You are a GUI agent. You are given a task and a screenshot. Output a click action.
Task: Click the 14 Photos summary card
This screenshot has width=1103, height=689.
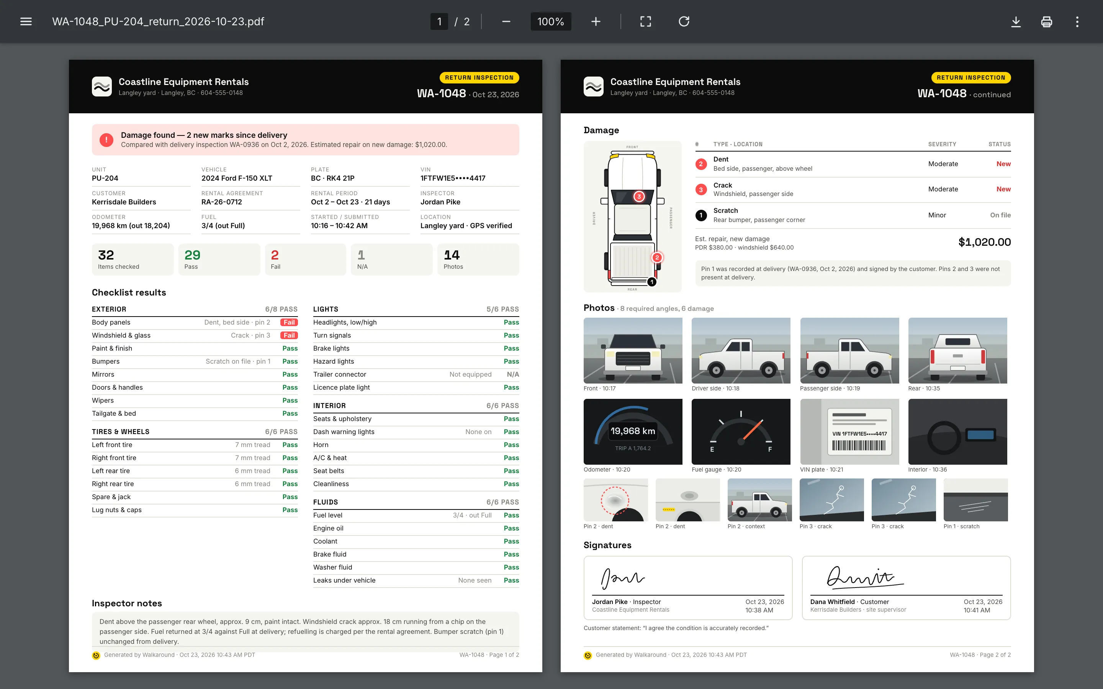(478, 259)
